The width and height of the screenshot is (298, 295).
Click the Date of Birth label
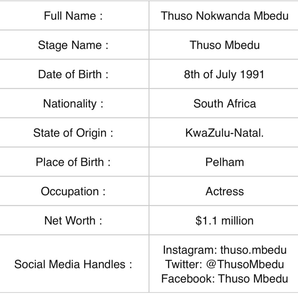73,74
